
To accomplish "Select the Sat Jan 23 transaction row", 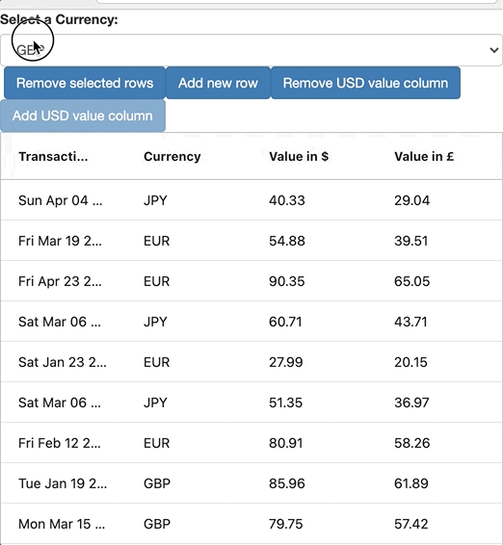I will [x=251, y=362].
